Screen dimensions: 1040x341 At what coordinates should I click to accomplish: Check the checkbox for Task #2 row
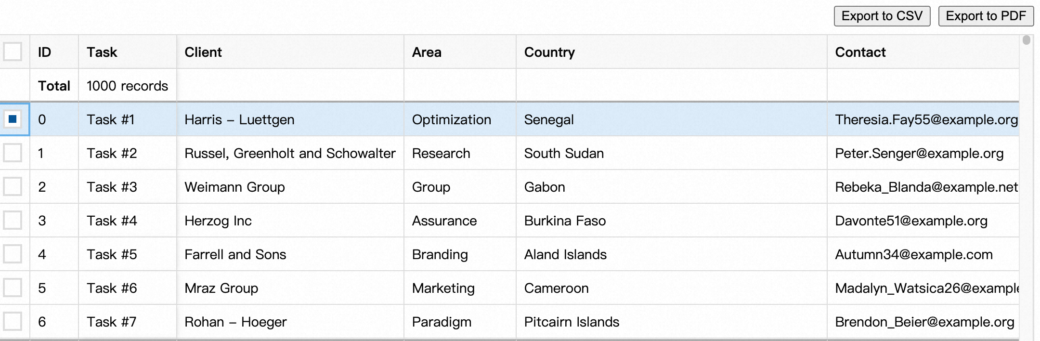(x=13, y=153)
